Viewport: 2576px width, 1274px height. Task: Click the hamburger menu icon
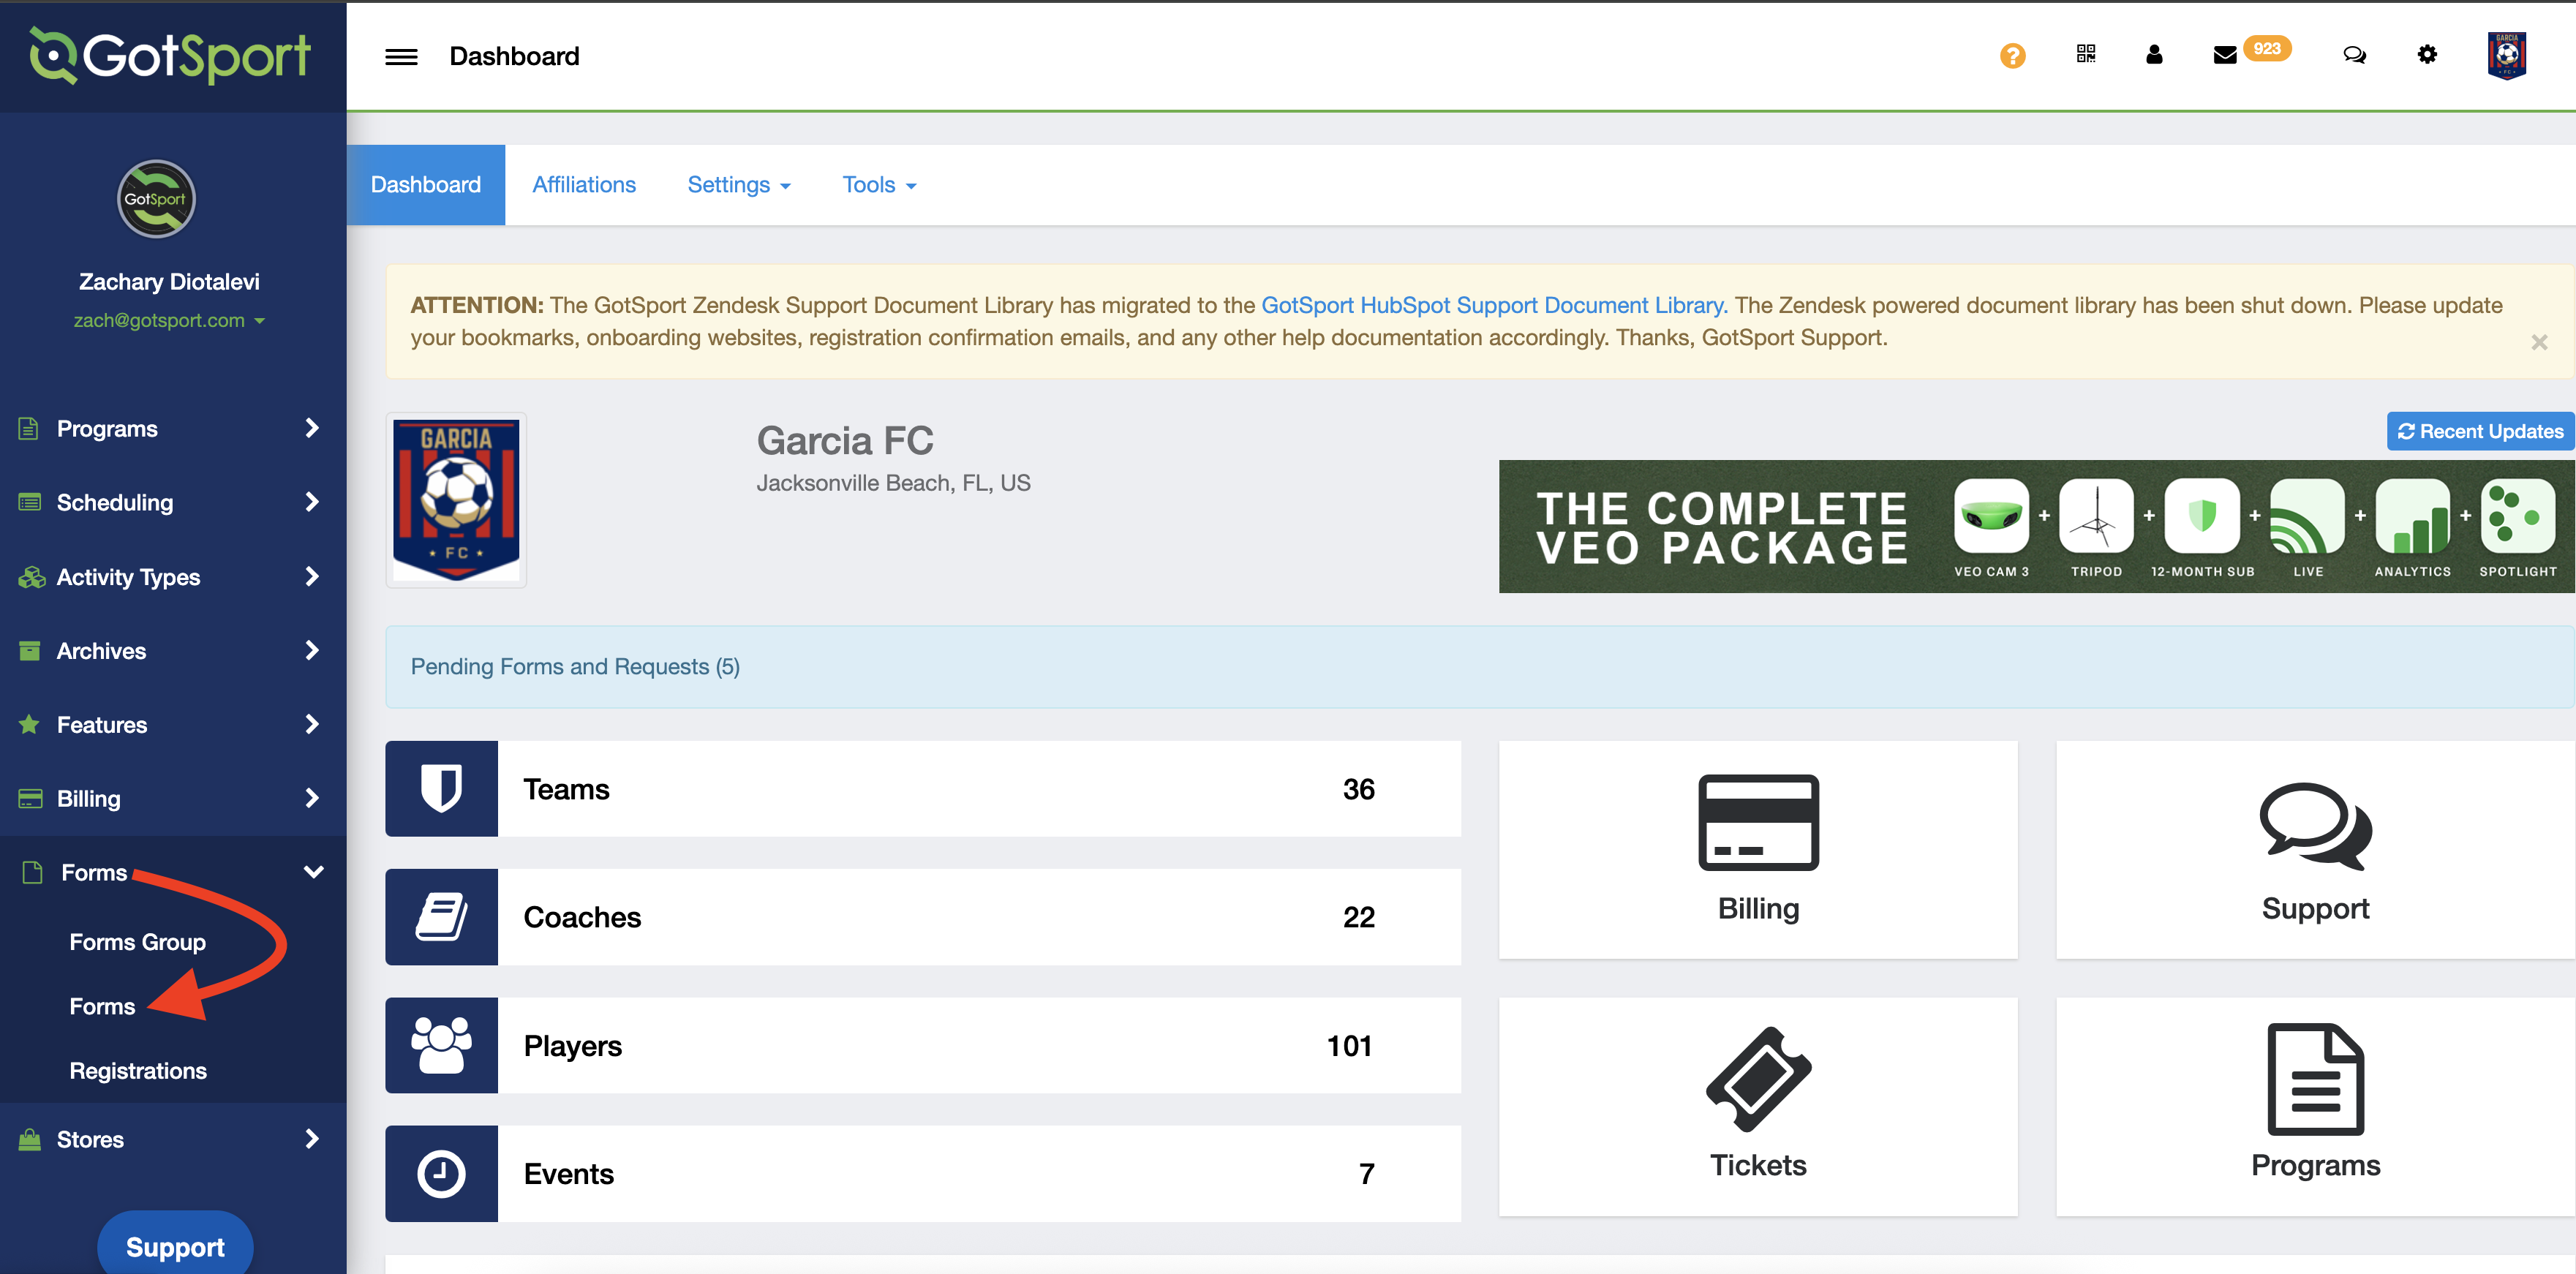coord(401,57)
